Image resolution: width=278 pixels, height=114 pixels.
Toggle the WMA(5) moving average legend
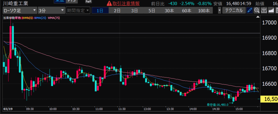coord(27,18)
